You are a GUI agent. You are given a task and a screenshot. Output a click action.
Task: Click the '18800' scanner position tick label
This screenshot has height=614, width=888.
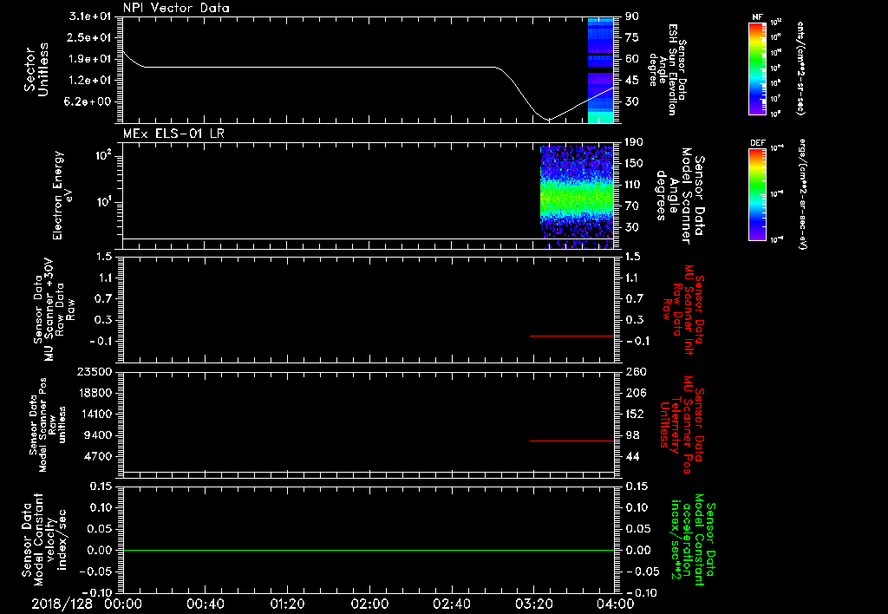[97, 393]
